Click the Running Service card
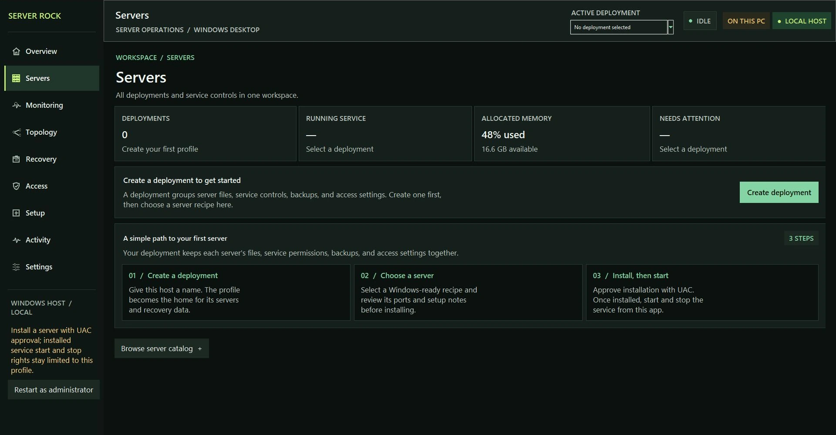This screenshot has width=836, height=435. 385,134
